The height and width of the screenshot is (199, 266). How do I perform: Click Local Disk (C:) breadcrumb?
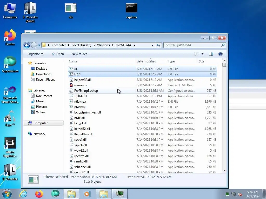coord(81,45)
